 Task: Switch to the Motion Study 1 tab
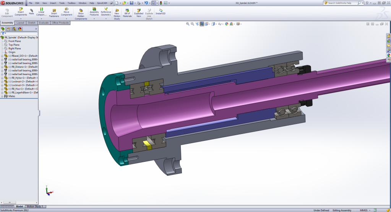pos(35,207)
